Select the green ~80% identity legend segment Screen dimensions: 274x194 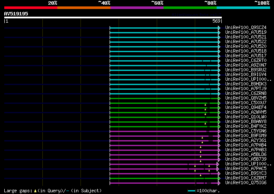[x=190, y=8]
